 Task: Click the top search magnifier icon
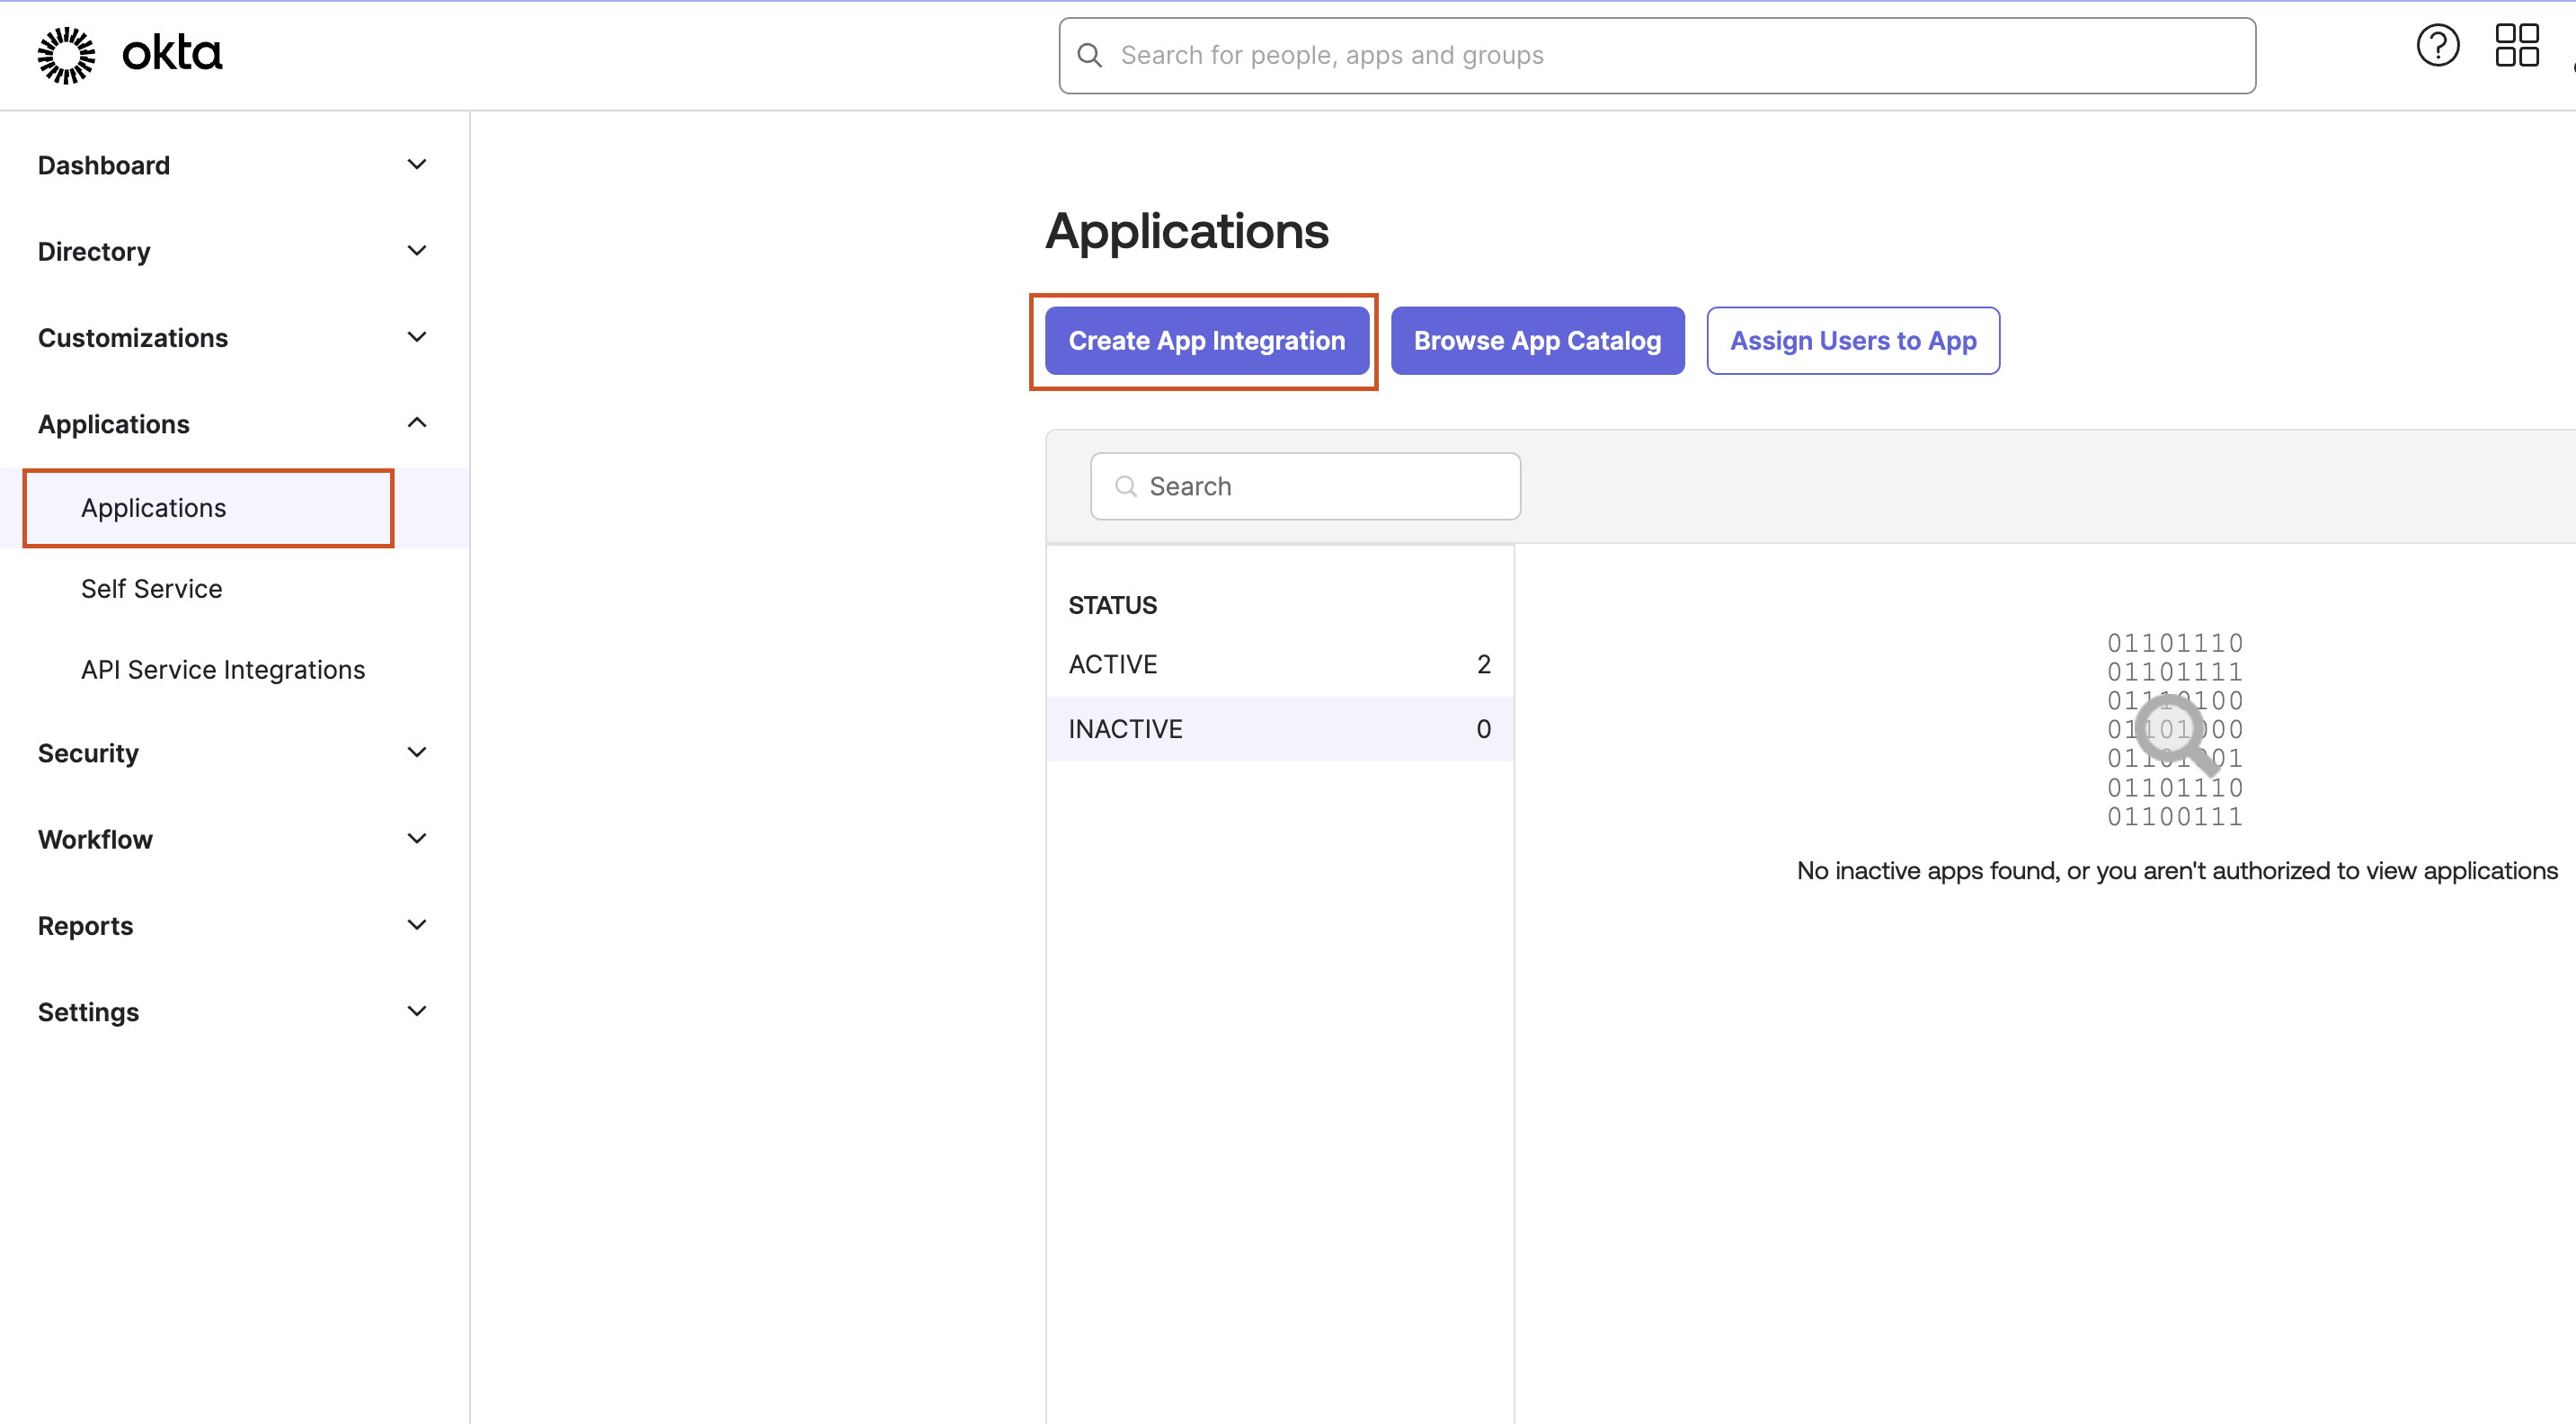1090,55
